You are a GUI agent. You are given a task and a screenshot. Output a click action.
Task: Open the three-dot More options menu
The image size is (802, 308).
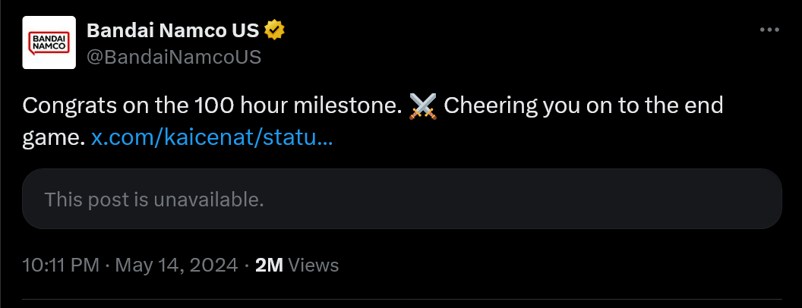(769, 30)
